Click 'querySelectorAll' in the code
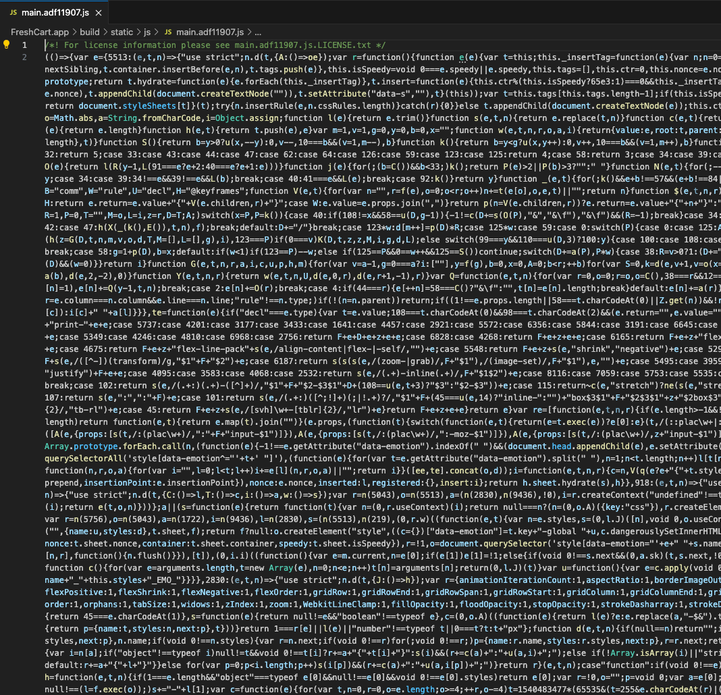The width and height of the screenshot is (721, 695). click(83, 459)
